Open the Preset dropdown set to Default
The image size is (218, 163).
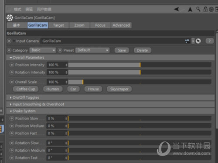point(92,50)
